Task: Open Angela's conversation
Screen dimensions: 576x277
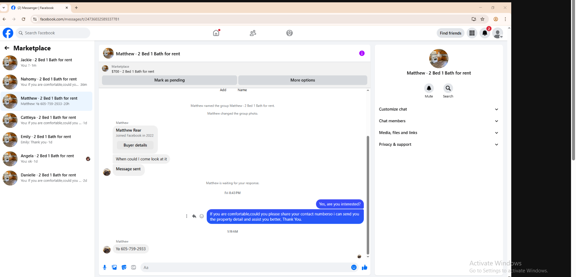Action: (x=46, y=159)
